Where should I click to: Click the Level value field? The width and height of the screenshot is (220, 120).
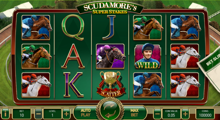pos(52,114)
